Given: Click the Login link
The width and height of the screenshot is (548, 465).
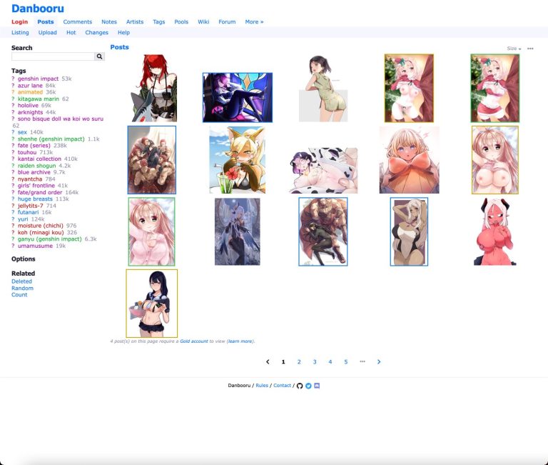Looking at the screenshot, I should [x=19, y=21].
